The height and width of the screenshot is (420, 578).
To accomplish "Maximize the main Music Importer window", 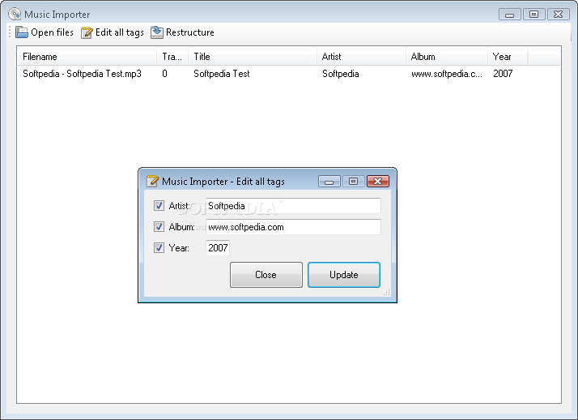I will click(534, 15).
